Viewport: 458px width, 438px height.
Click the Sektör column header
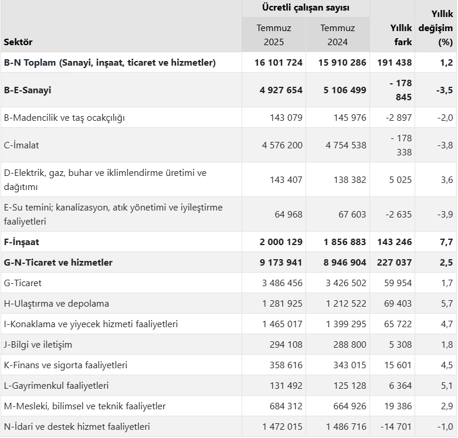pos(18,42)
